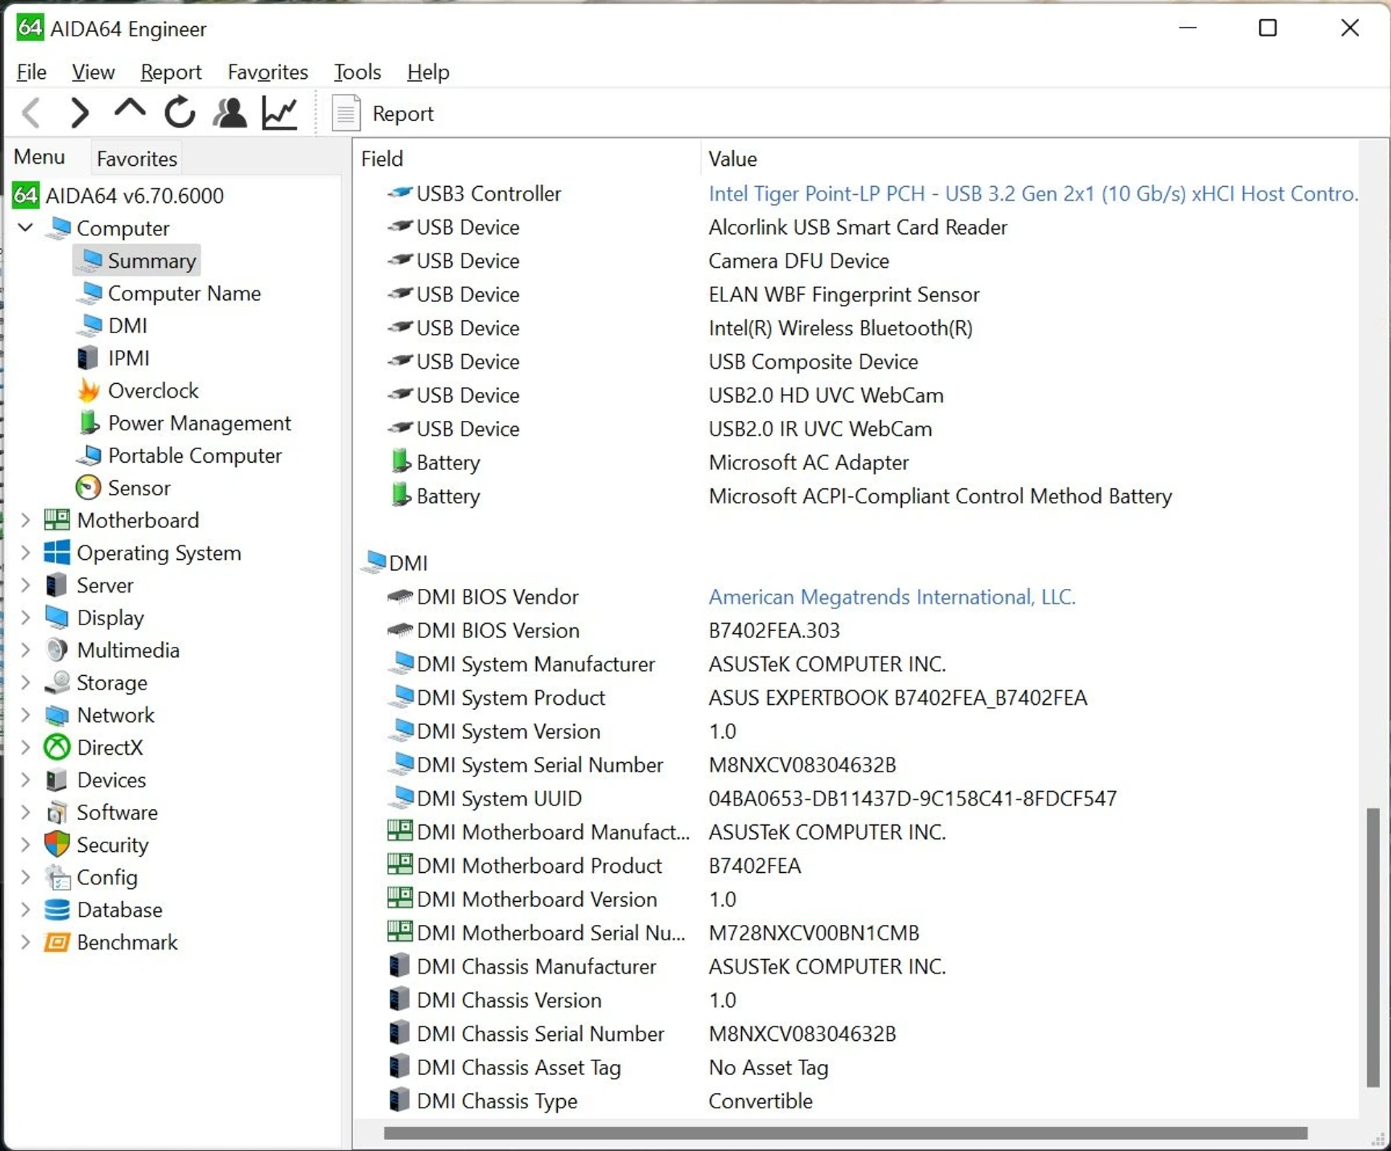Click the IPMI server icon
This screenshot has width=1391, height=1151.
(88, 358)
